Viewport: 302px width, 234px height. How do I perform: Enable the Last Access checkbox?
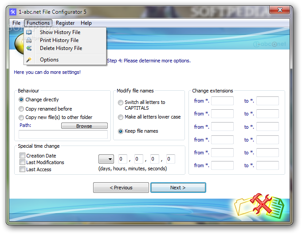pos(22,169)
